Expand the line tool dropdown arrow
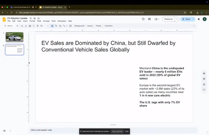 [67, 26]
